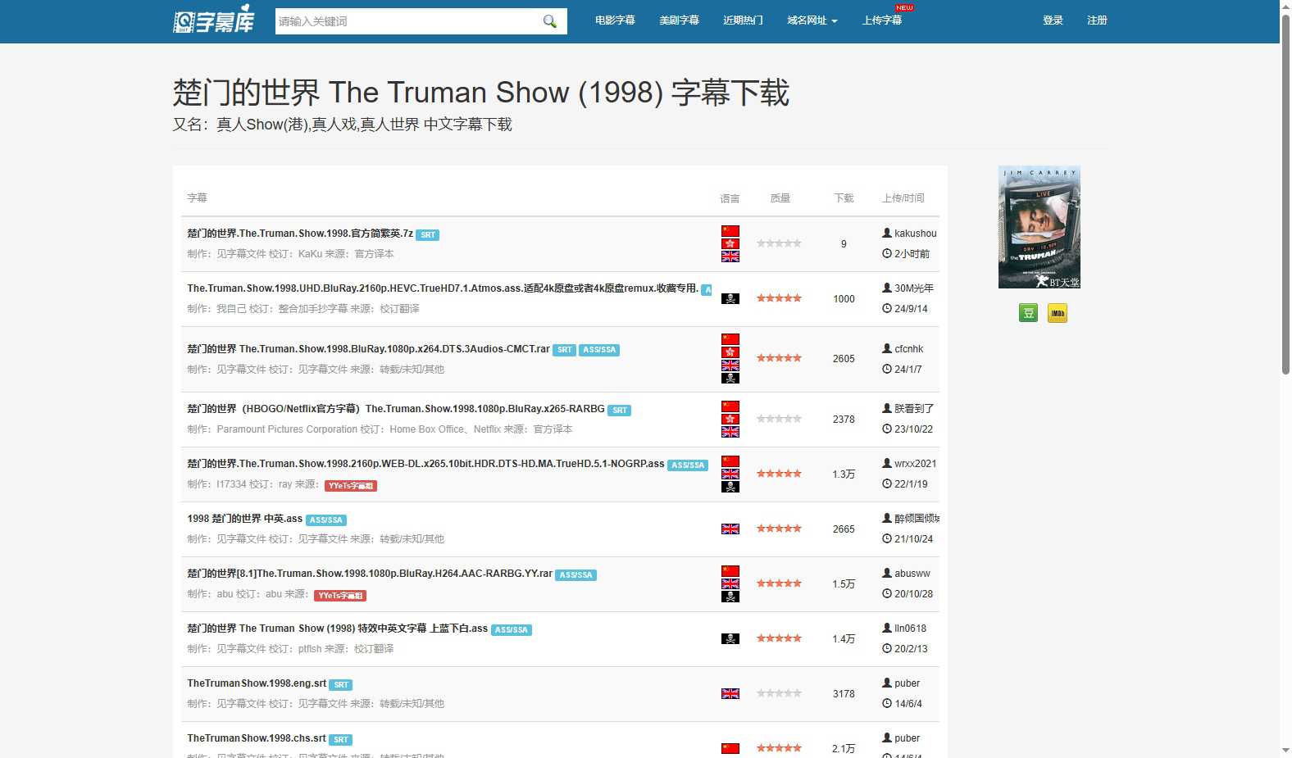Viewport: 1292px width, 758px height.
Task: Click UK flag in eng.srt row
Action: click(x=730, y=693)
